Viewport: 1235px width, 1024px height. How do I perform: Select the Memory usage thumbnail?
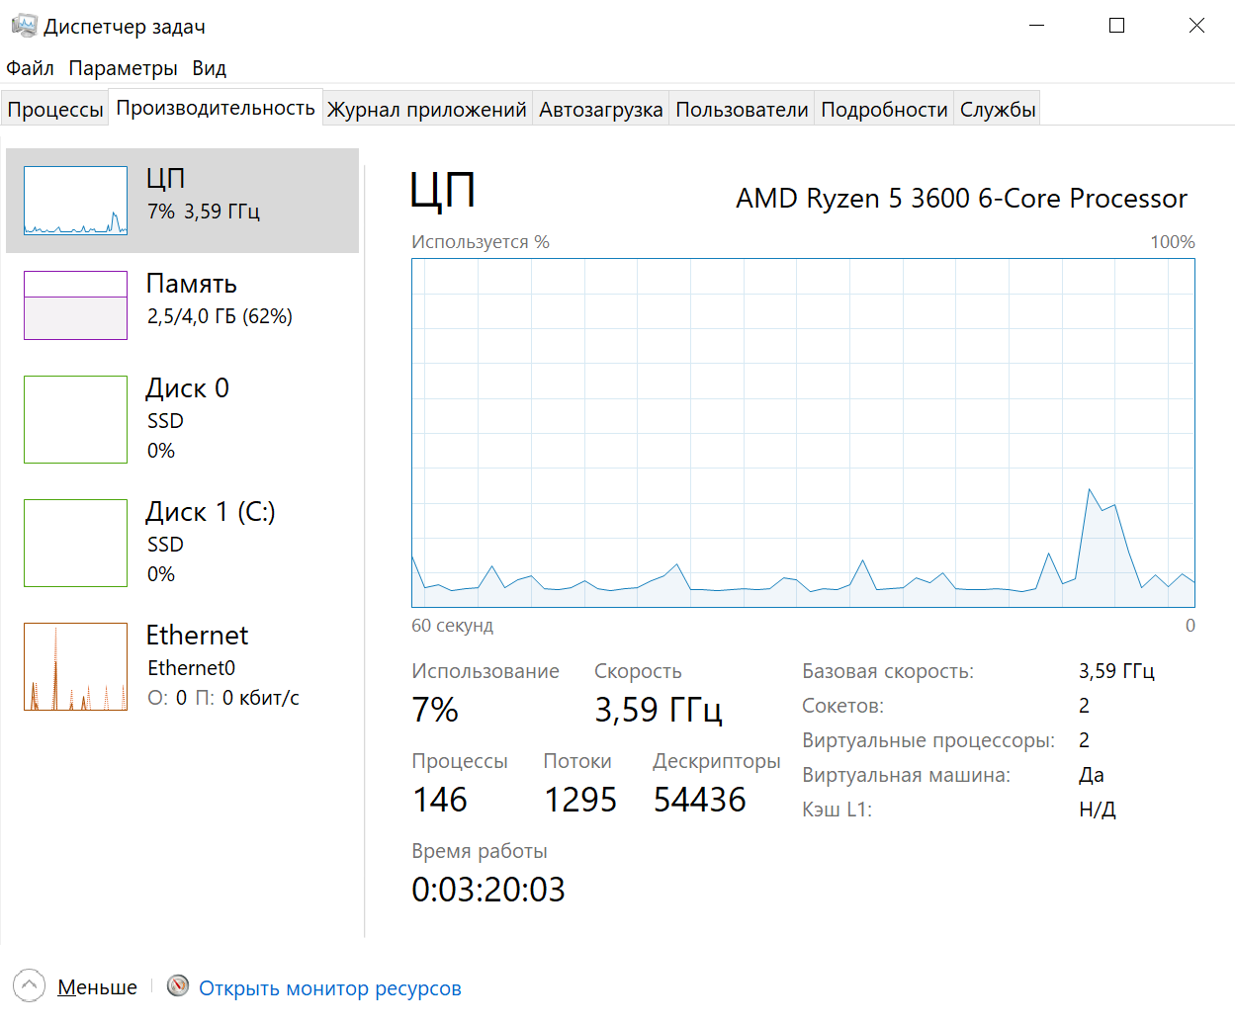point(75,305)
